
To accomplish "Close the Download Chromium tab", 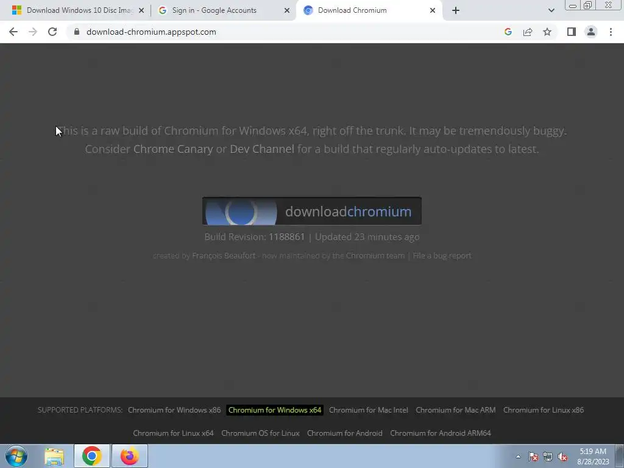I will click(433, 10).
